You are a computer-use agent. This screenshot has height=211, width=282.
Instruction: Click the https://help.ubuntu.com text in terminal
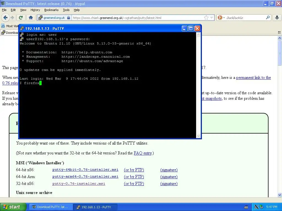click(x=87, y=52)
